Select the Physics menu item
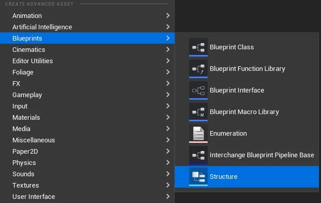Screen dimensions: 321x203 87,162
